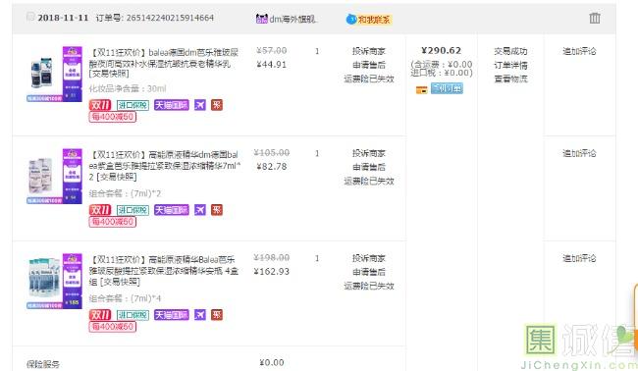Tick the order checkbox beside 2018-11-11

point(30,17)
